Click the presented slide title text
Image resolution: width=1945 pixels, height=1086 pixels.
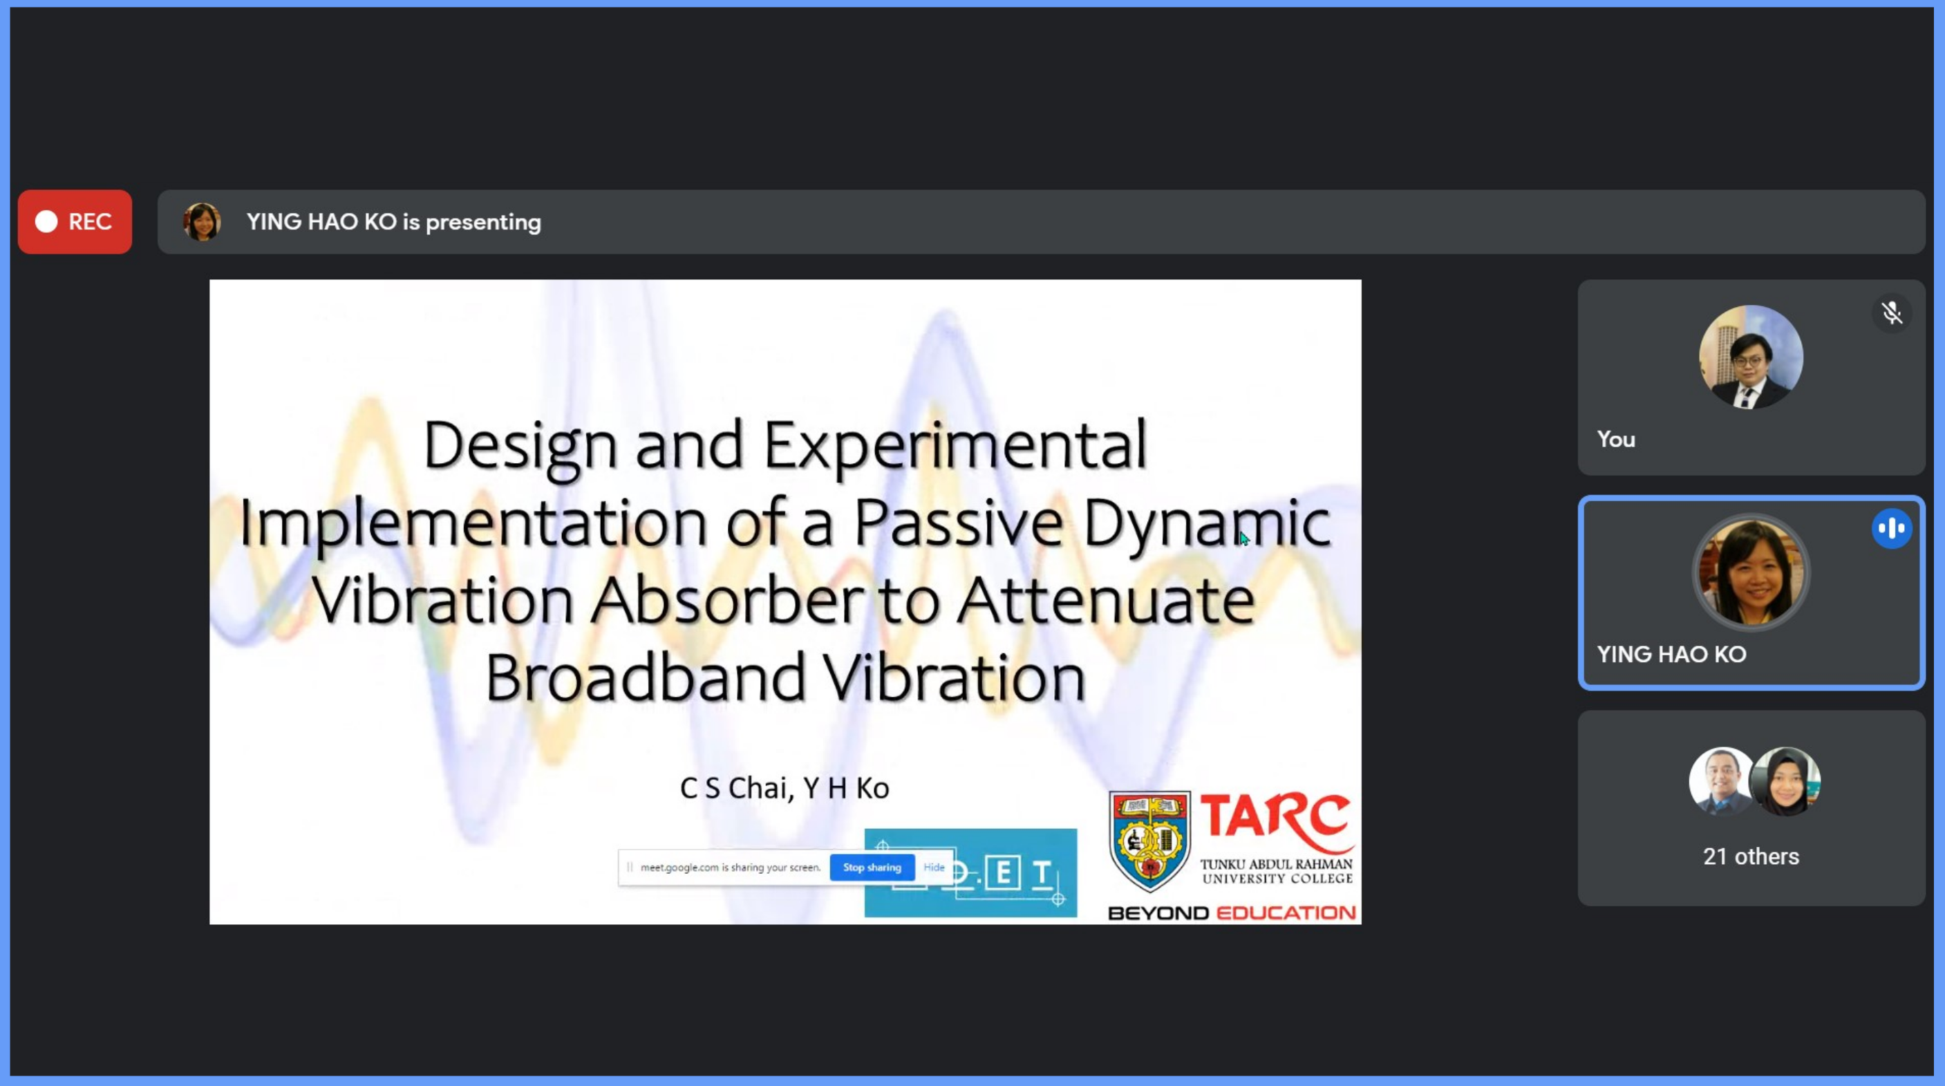(785, 561)
